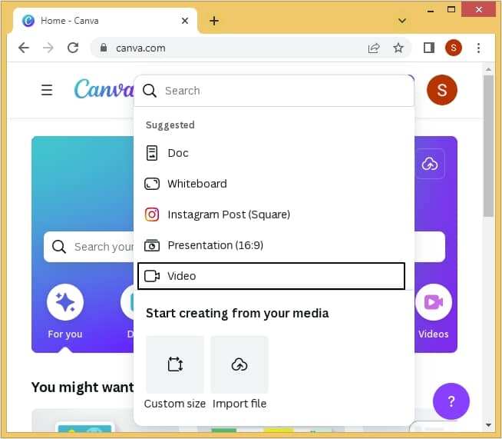Open the Canva account avatar S

442,90
